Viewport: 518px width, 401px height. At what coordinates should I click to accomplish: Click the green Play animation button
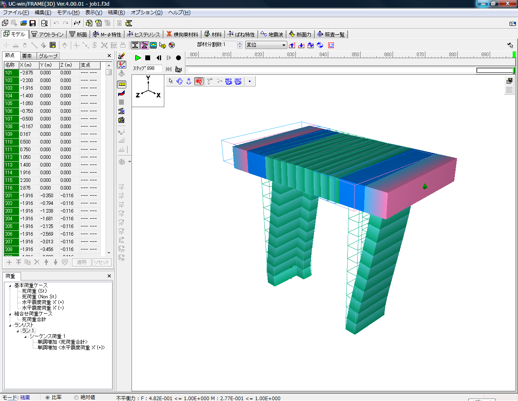(138, 58)
